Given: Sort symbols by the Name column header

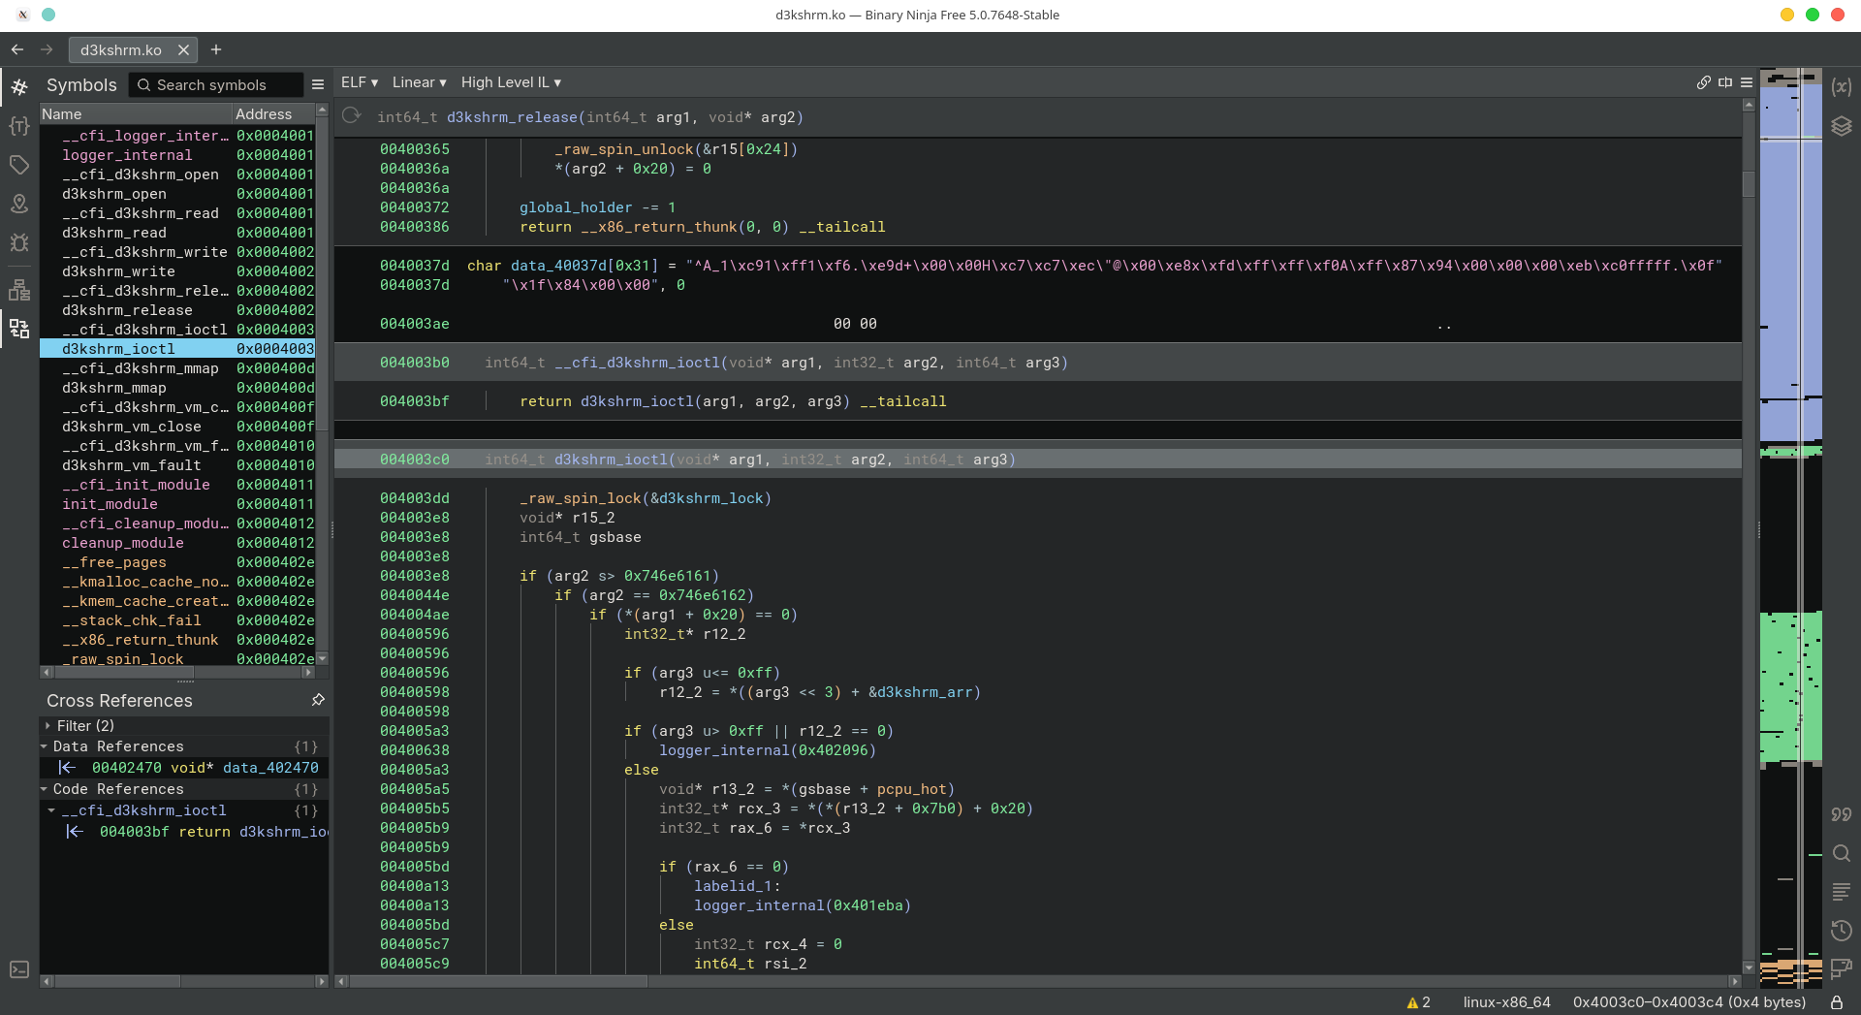Looking at the screenshot, I should 136,114.
